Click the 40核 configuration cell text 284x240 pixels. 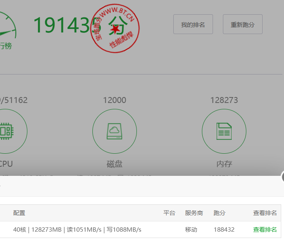[x=77, y=230]
